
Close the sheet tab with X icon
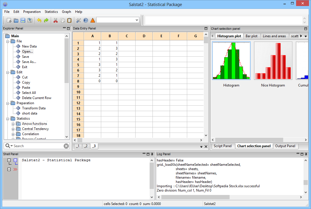(206, 147)
